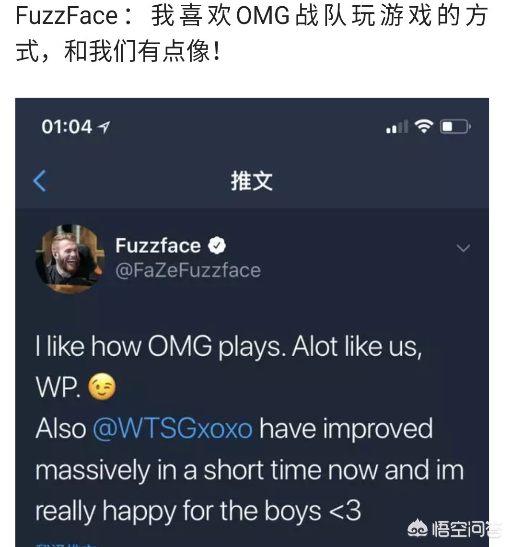Open the Fuzzface profile avatar
511x547 pixels.
70,258
